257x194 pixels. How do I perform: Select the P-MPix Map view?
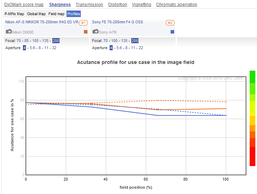click(x=14, y=14)
